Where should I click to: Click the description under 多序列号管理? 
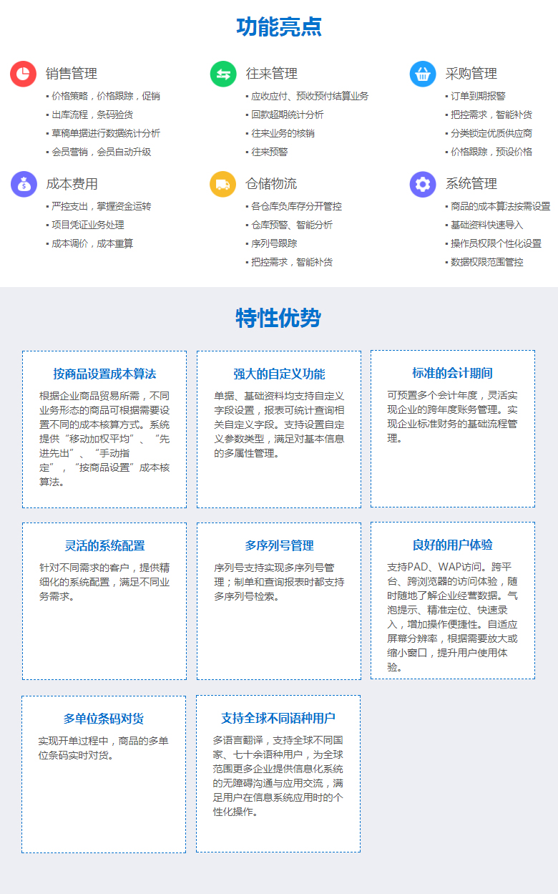pyautogui.click(x=279, y=582)
